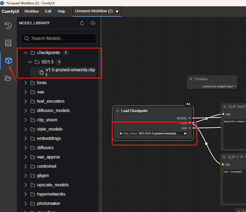Viewport: 246px width, 212px height.
Task: Open the Edit menu
Action: click(48, 11)
